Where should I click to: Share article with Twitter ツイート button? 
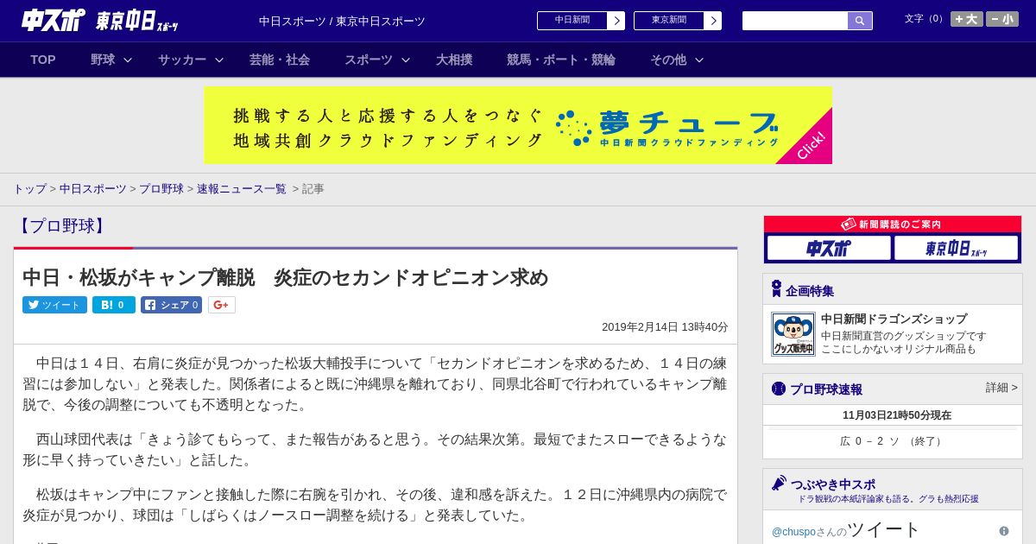(54, 305)
